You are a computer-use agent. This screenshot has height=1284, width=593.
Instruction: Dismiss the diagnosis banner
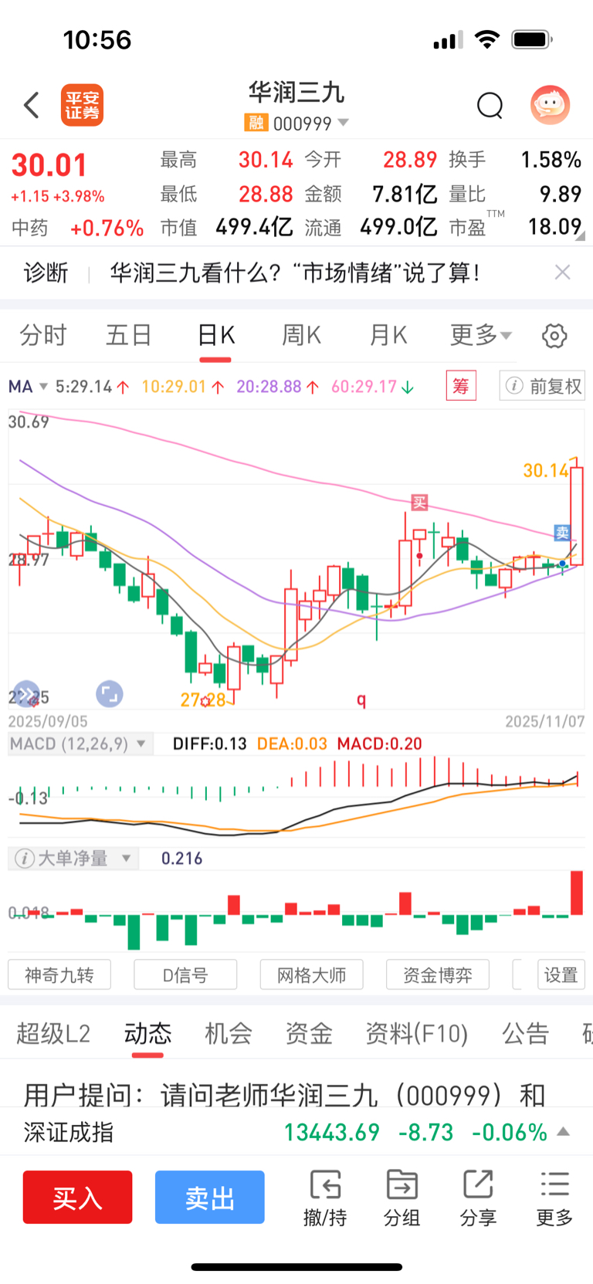[x=563, y=272]
